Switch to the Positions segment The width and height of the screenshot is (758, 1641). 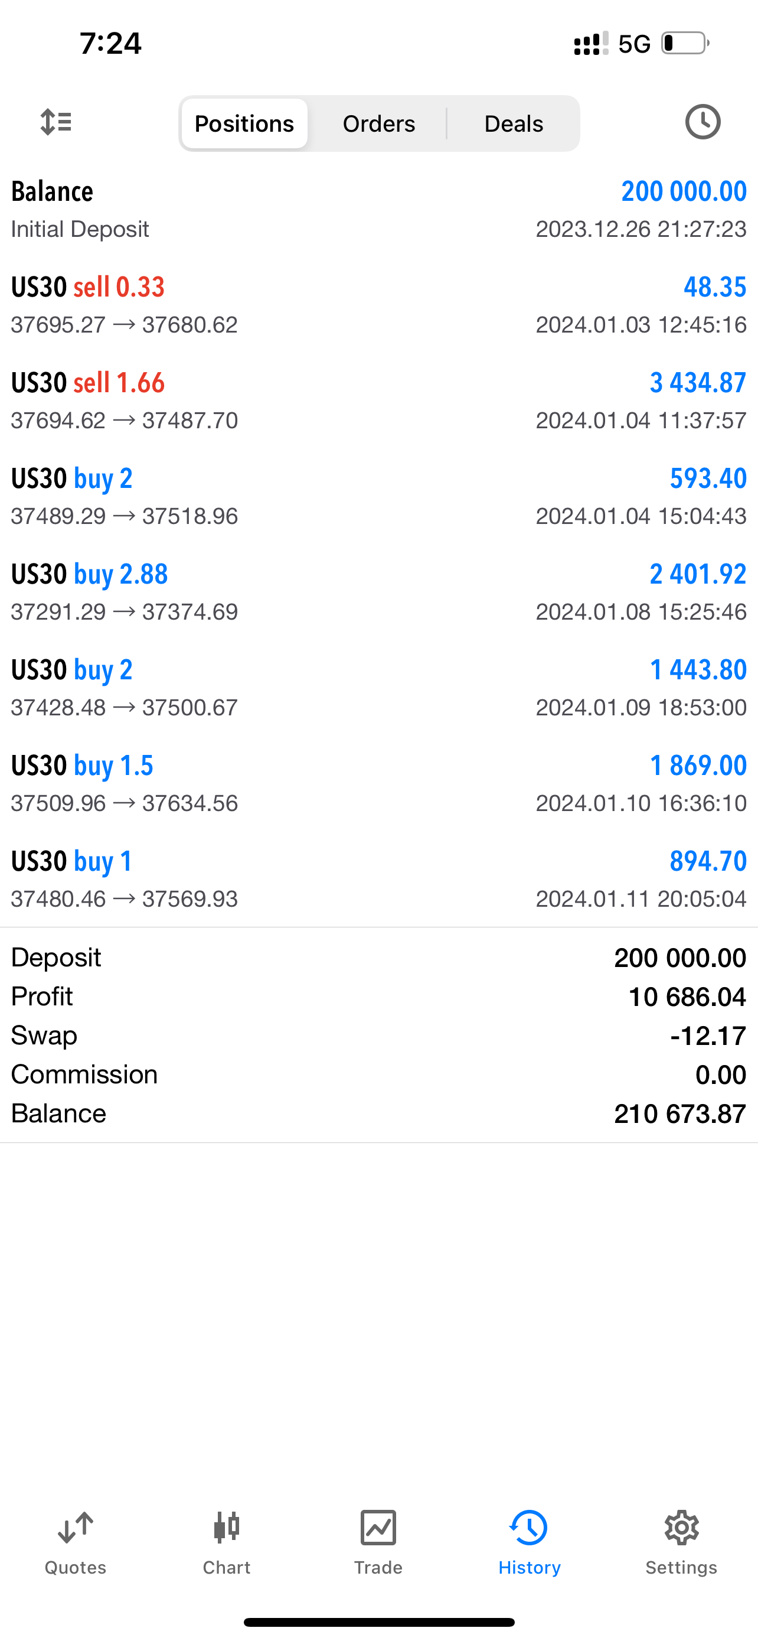click(244, 123)
